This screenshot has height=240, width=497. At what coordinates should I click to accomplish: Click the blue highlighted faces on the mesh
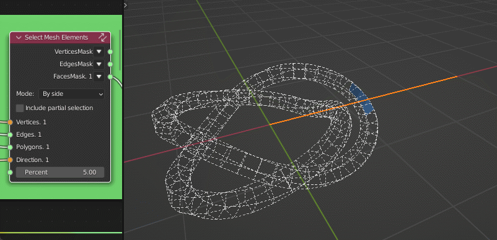pos(362,100)
